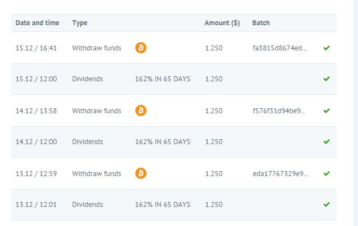This screenshot has height=226, width=358.
Task: Select the 162% IN 65 DAYS plan on 15.12
Action: click(x=163, y=79)
